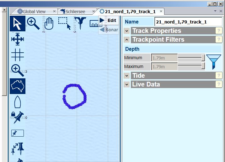Expand the Track Properties section
The height and width of the screenshot is (162, 225).
tap(126, 31)
